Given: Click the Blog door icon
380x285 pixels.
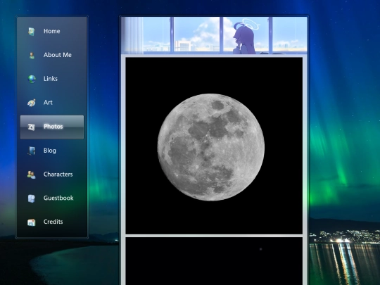Looking at the screenshot, I should pyautogui.click(x=32, y=151).
